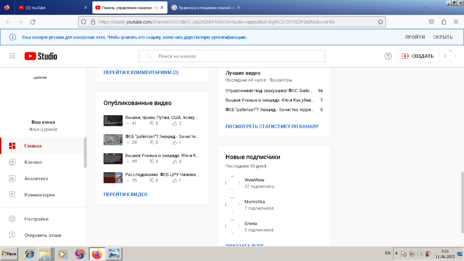Switch to the (3) YouTube tab
Viewport: 464px width, 261px height.
click(x=50, y=8)
